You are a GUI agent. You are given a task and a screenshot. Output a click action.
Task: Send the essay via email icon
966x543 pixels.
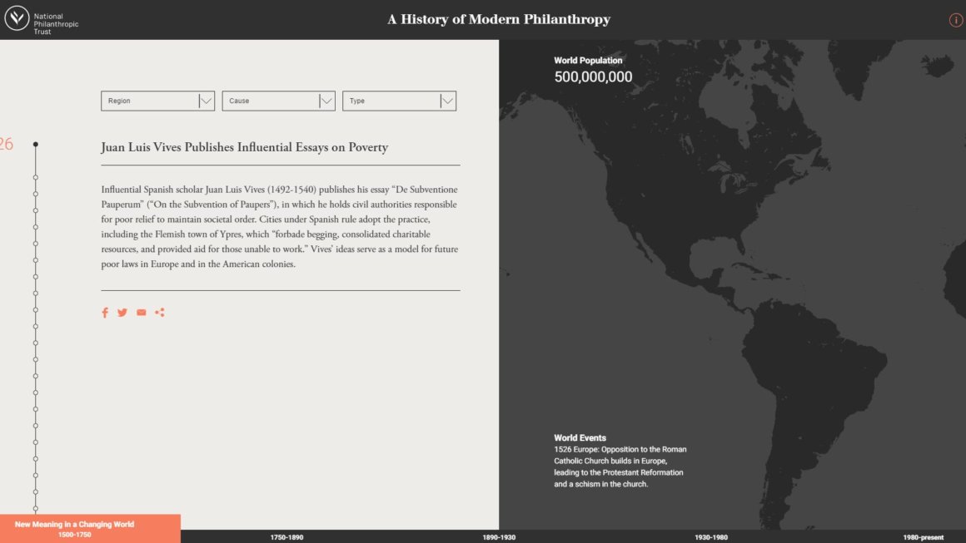tap(141, 313)
